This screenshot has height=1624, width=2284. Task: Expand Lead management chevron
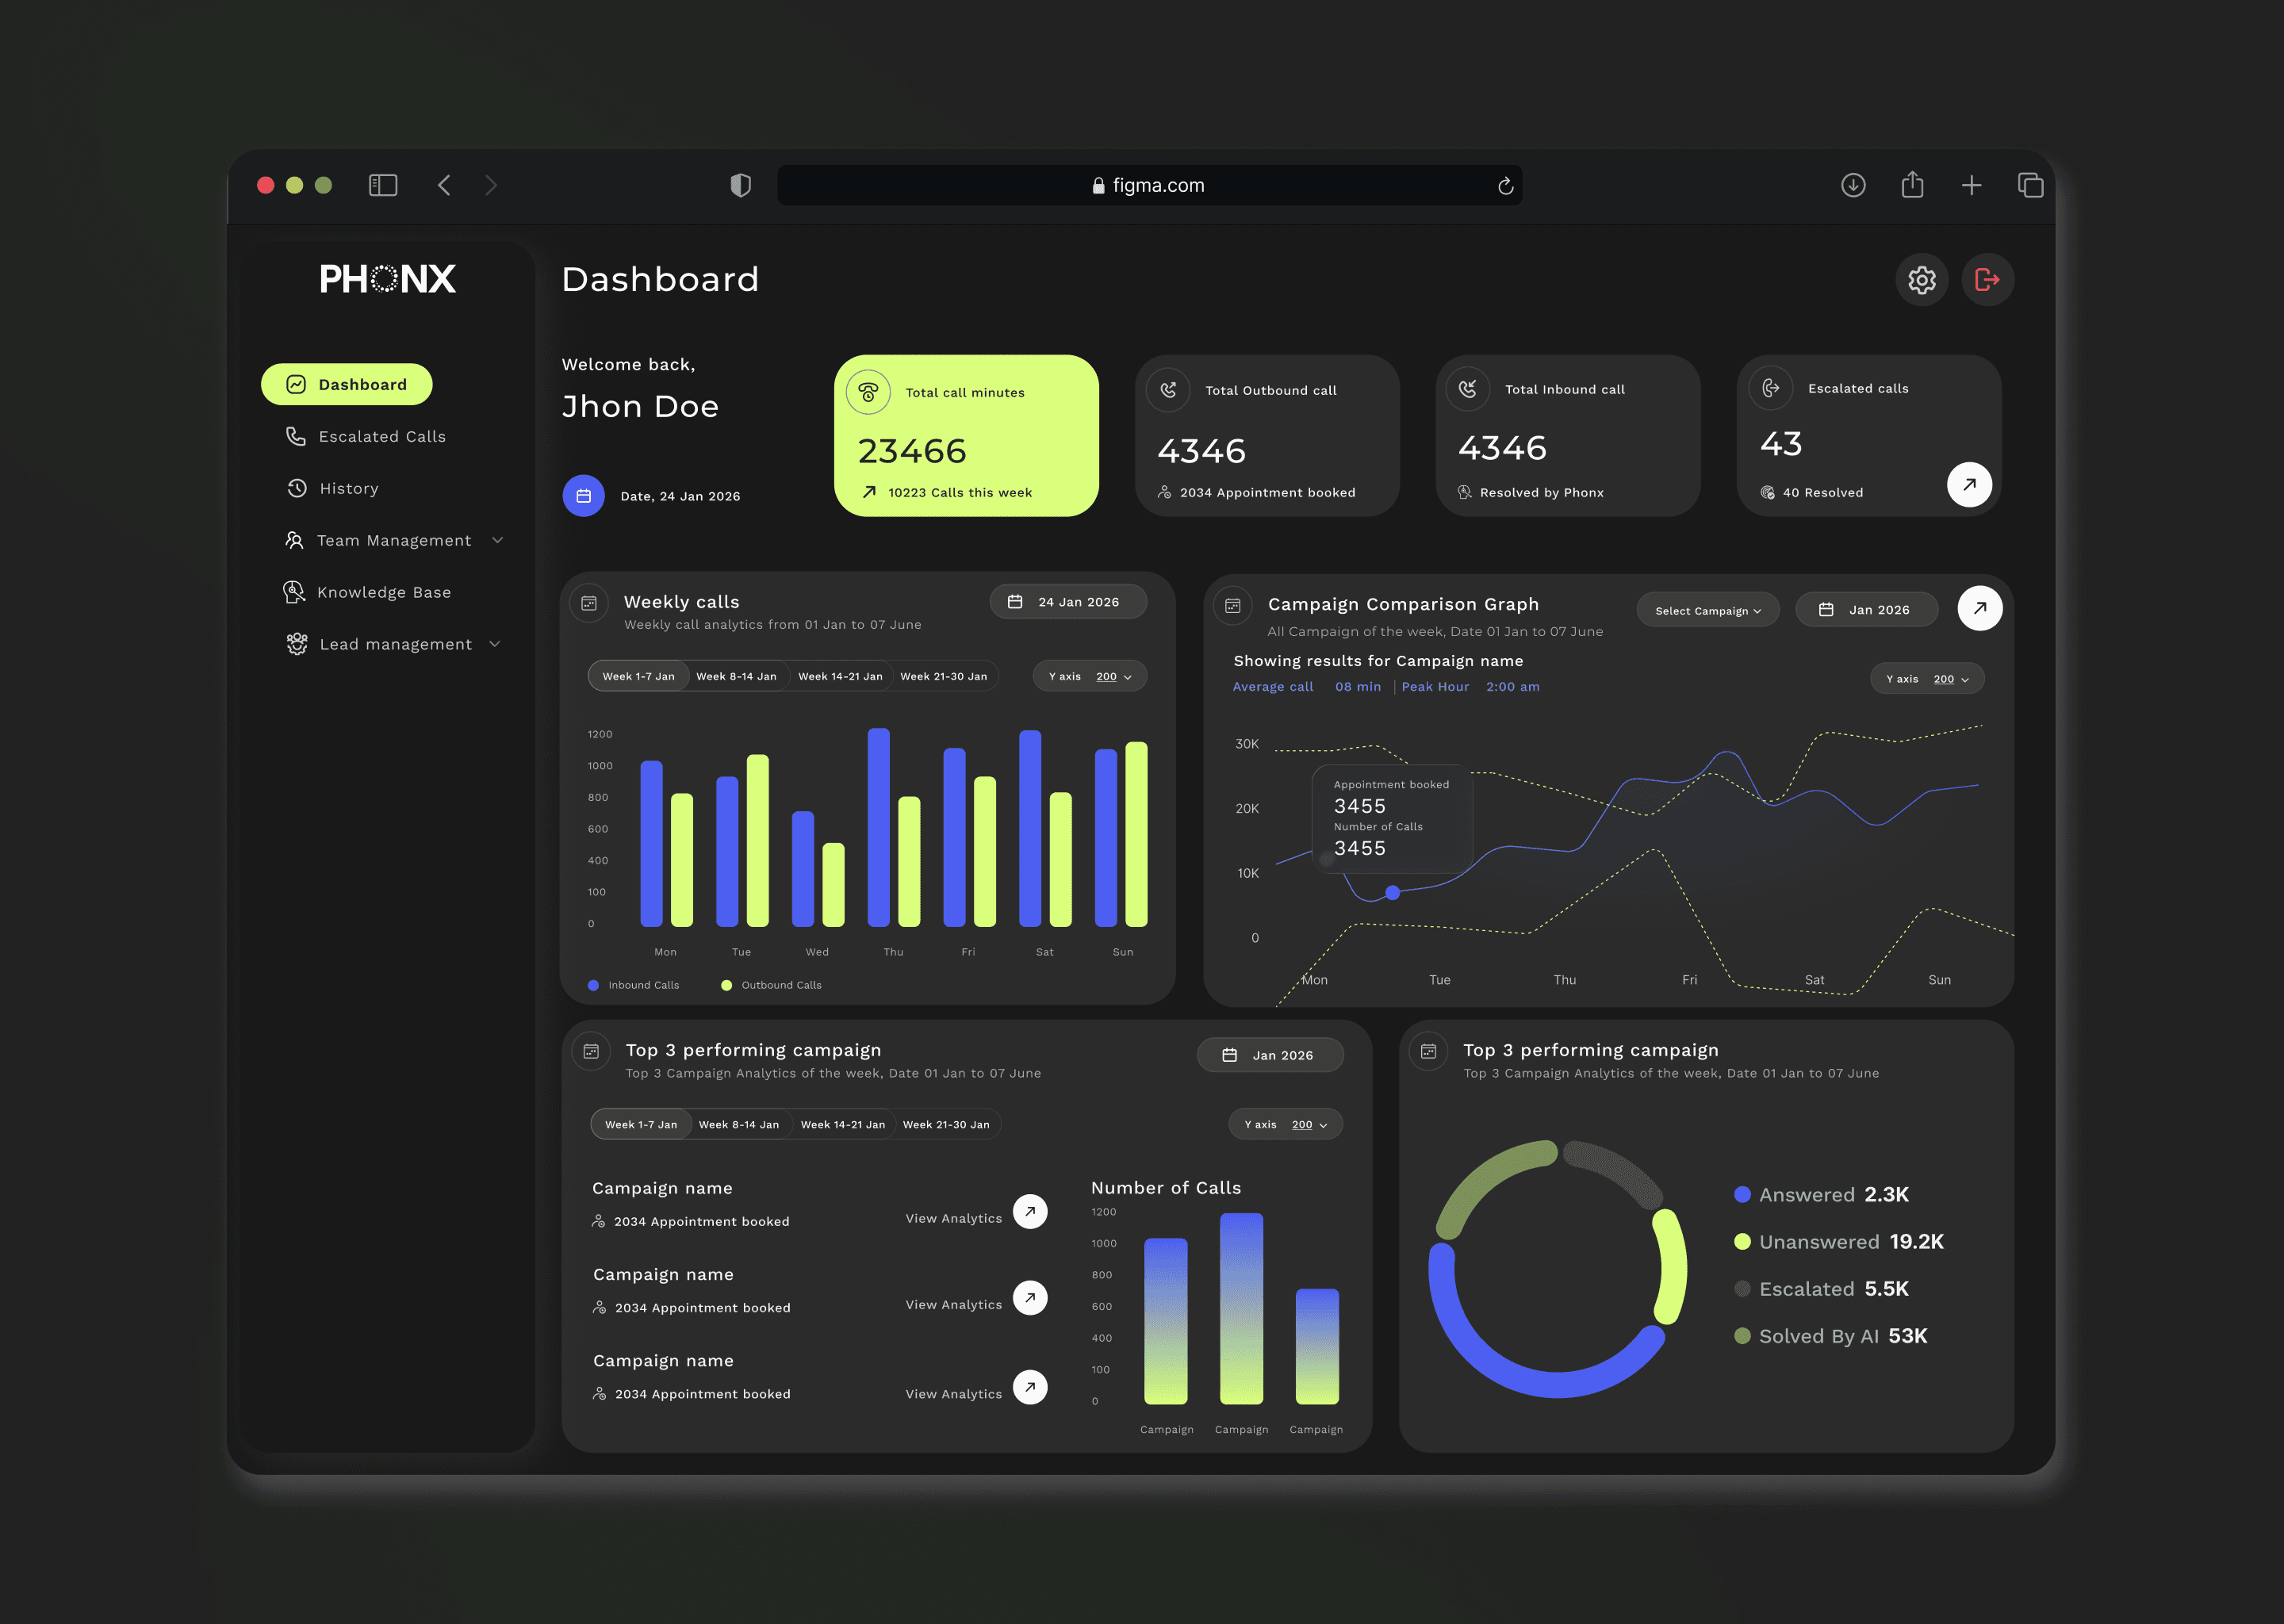pos(495,644)
